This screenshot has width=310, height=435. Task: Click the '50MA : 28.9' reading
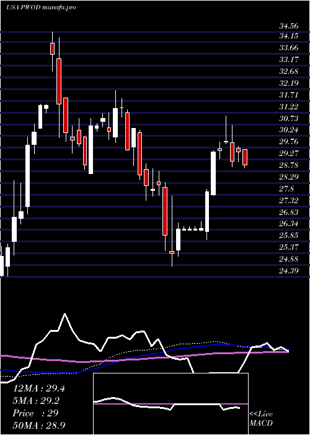click(x=40, y=425)
